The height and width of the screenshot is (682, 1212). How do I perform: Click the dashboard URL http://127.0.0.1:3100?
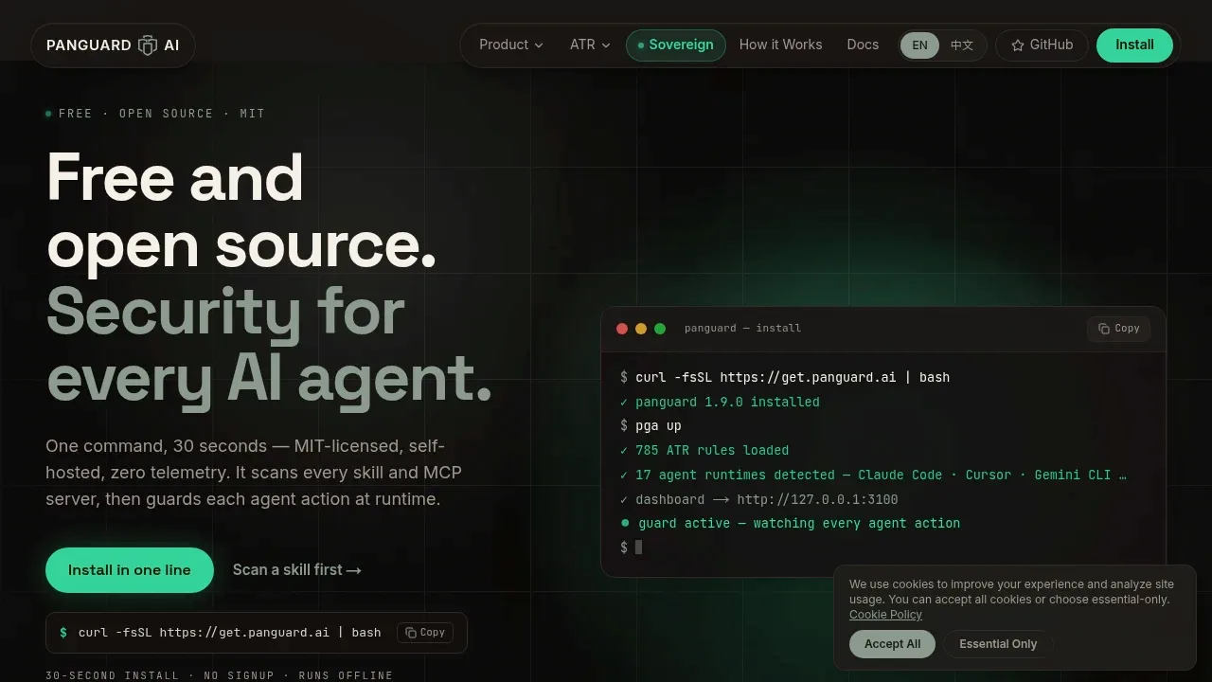coord(817,499)
